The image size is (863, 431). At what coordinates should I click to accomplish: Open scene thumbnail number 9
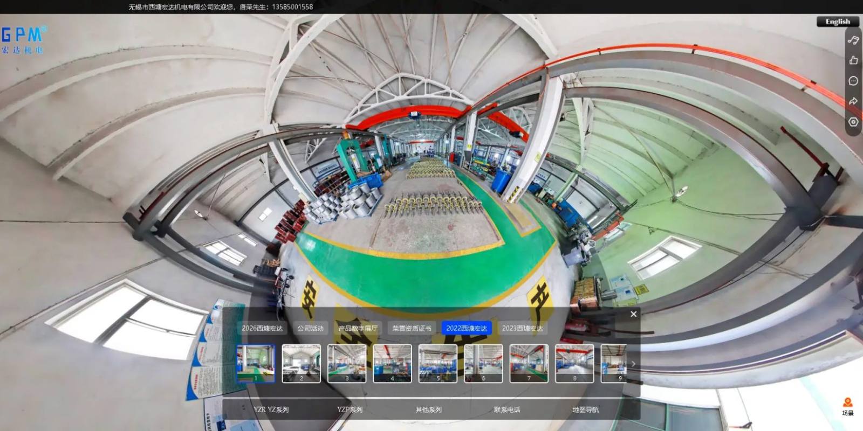(x=614, y=364)
